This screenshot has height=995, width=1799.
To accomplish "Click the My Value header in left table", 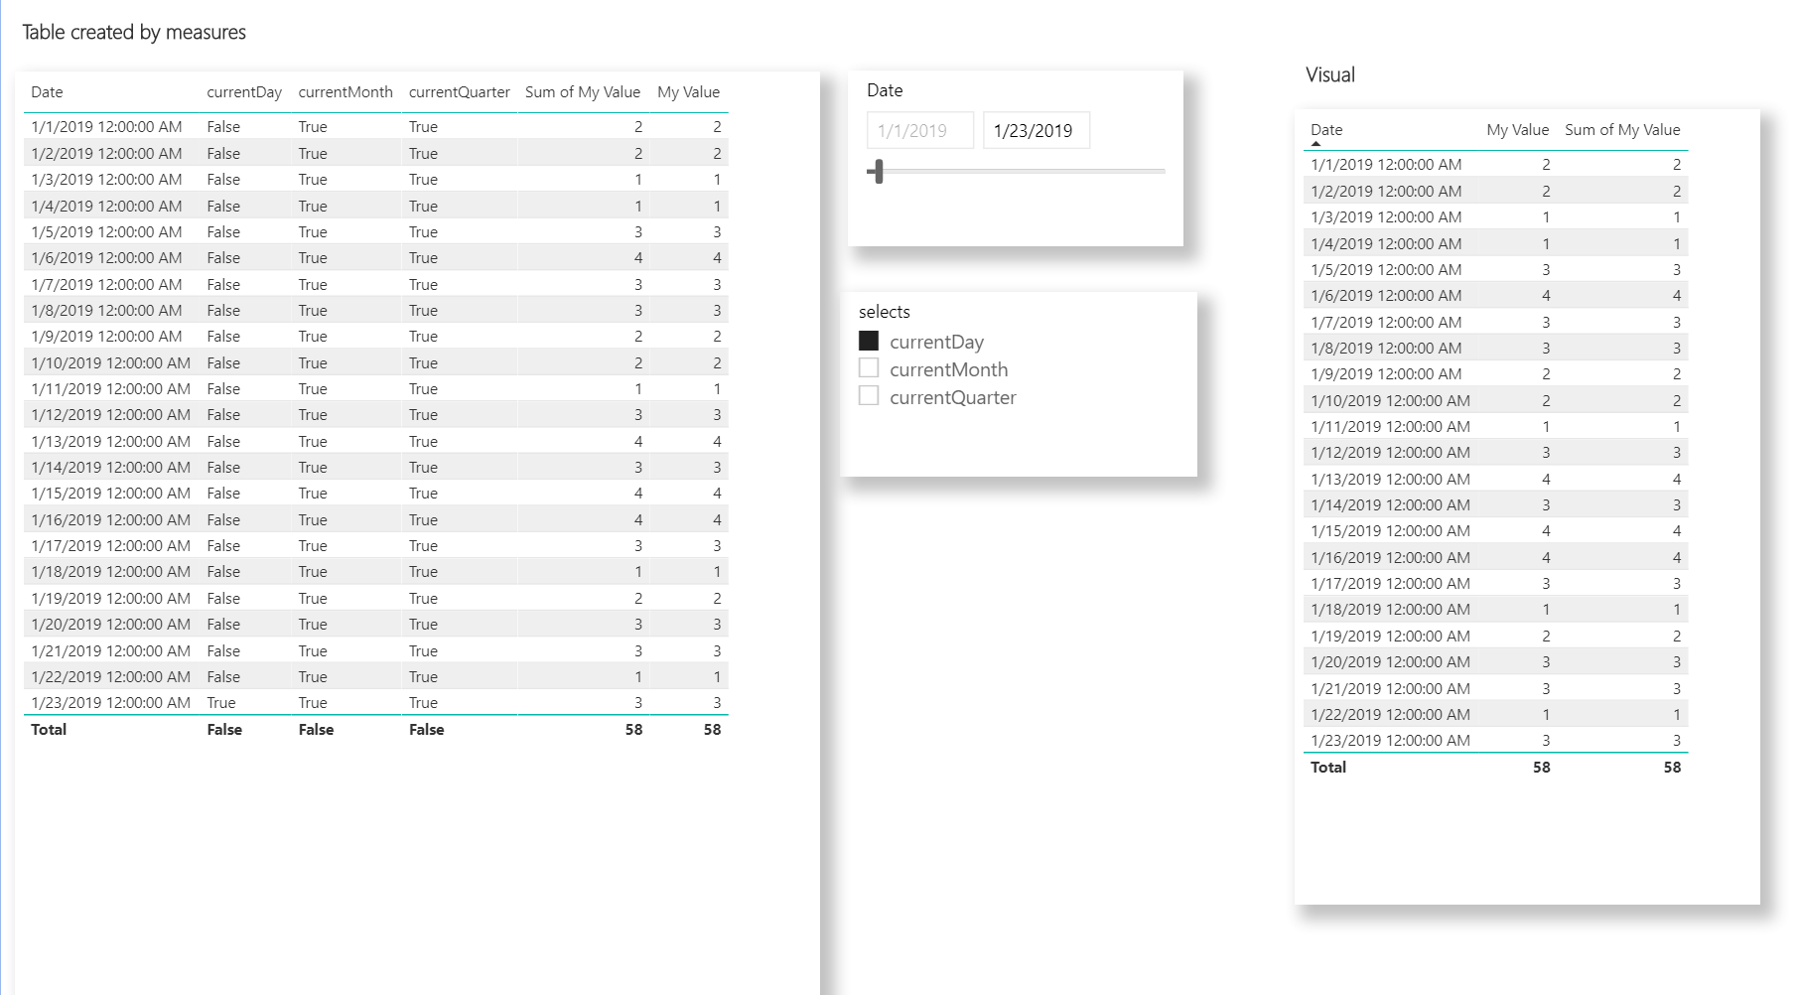I will click(688, 92).
